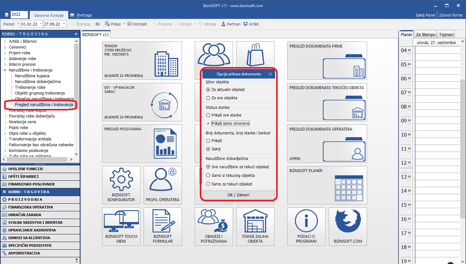Open the Profil Operatera tile
Viewport: 466px width, 264px height.
[x=162, y=185]
